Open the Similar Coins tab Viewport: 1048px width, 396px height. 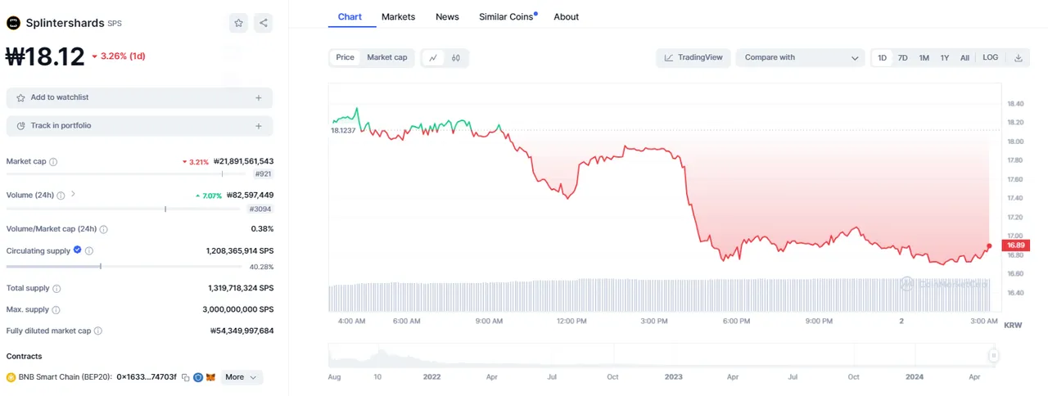(508, 16)
